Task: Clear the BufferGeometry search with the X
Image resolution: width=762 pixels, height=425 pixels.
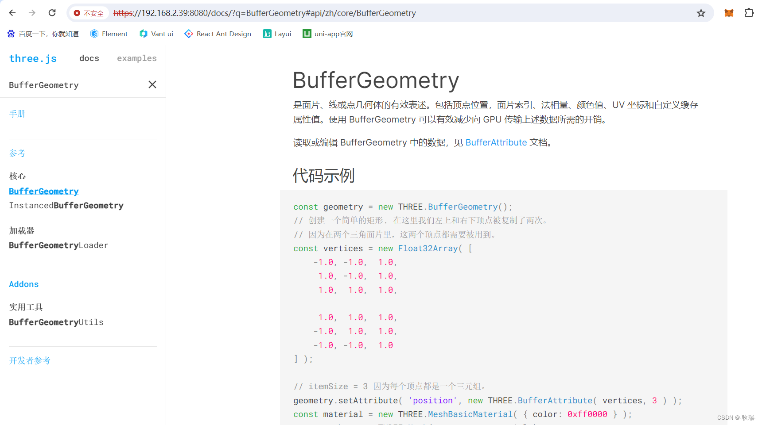Action: coord(152,84)
